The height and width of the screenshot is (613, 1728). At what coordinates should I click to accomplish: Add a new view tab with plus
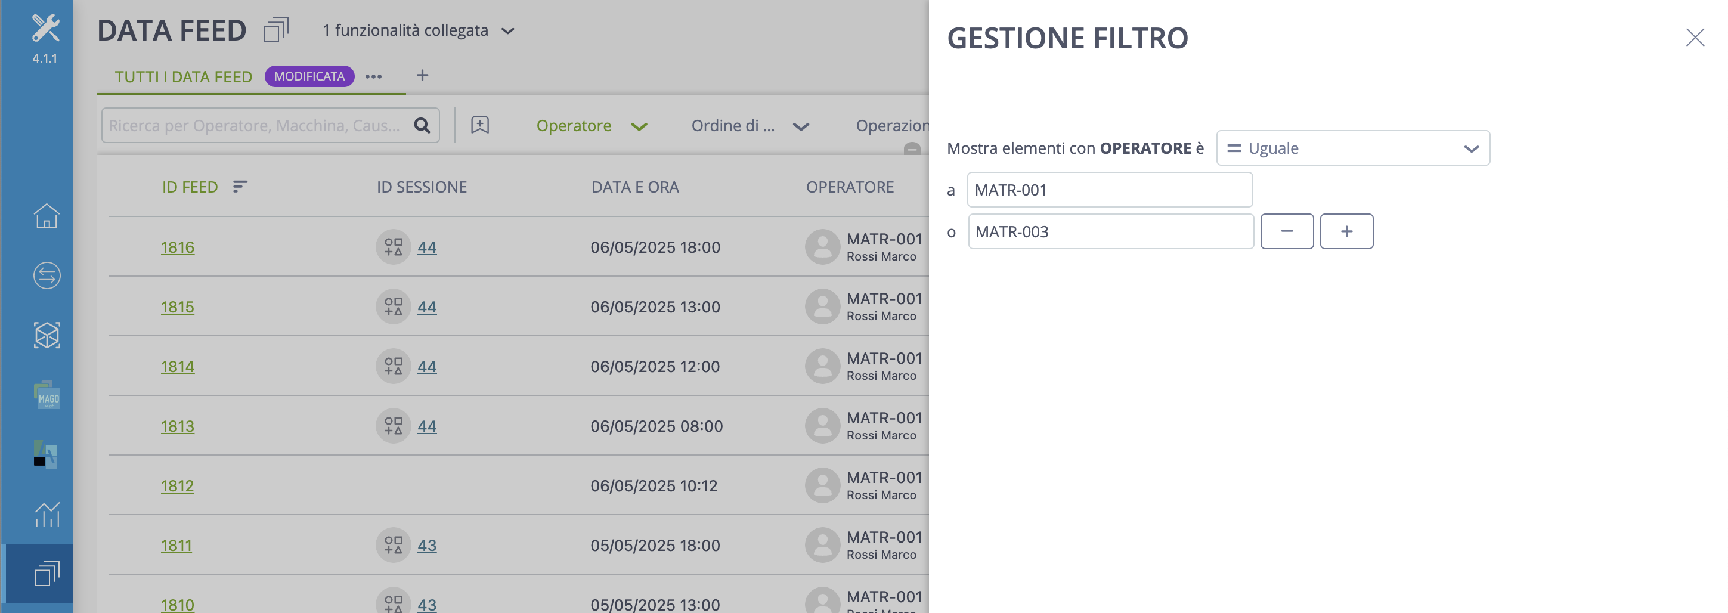tap(422, 75)
